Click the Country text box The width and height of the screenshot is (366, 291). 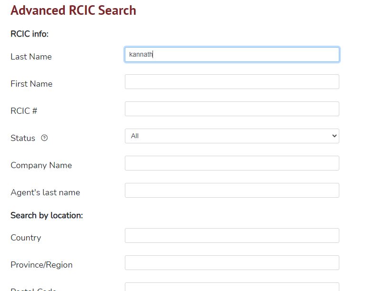pyautogui.click(x=232, y=236)
